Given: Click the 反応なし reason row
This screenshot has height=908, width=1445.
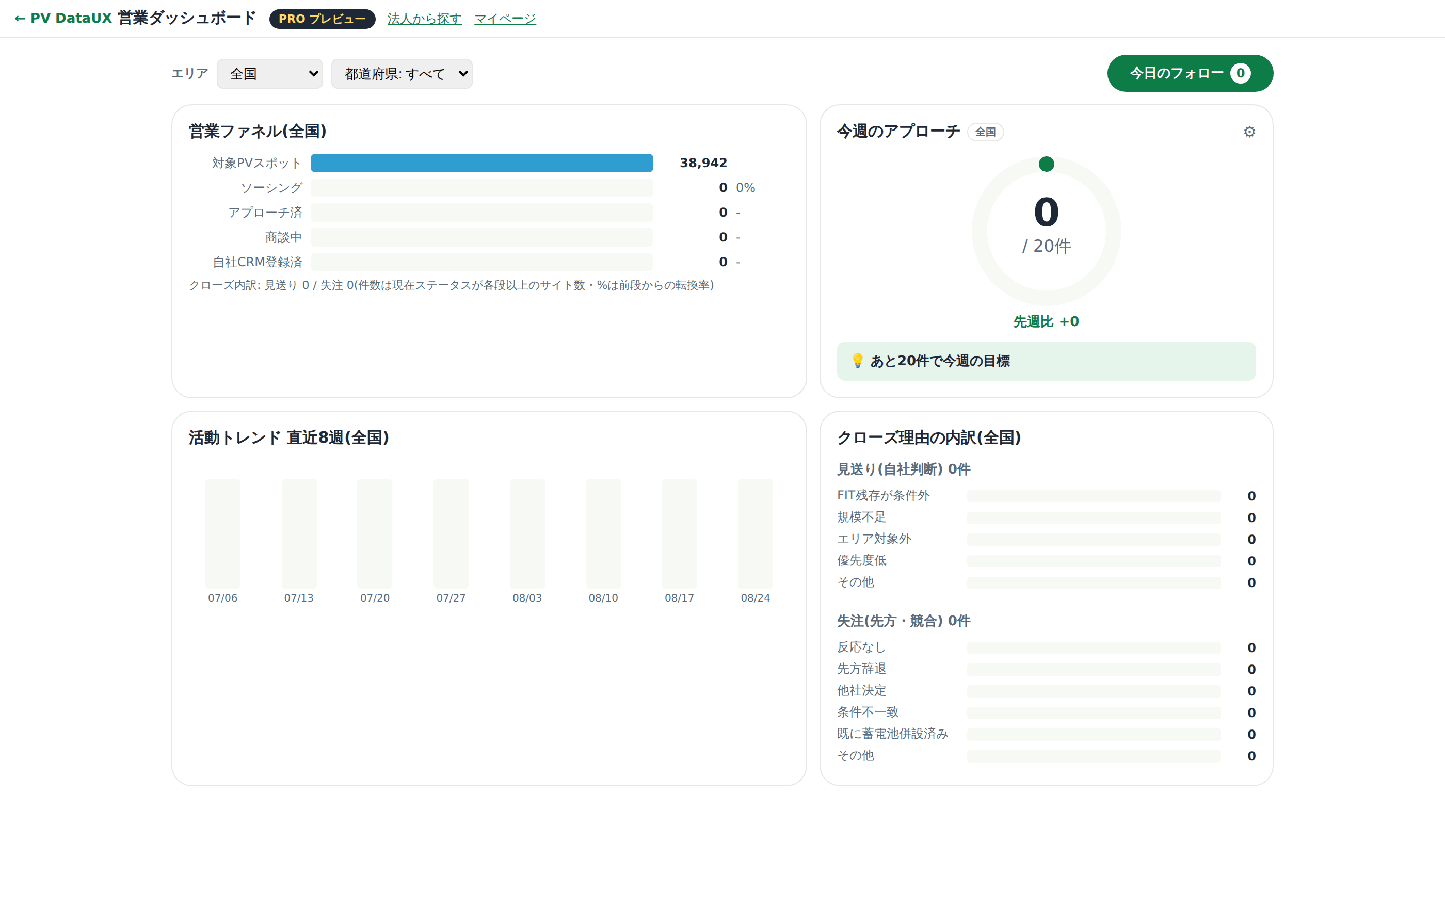Looking at the screenshot, I should 1046,647.
